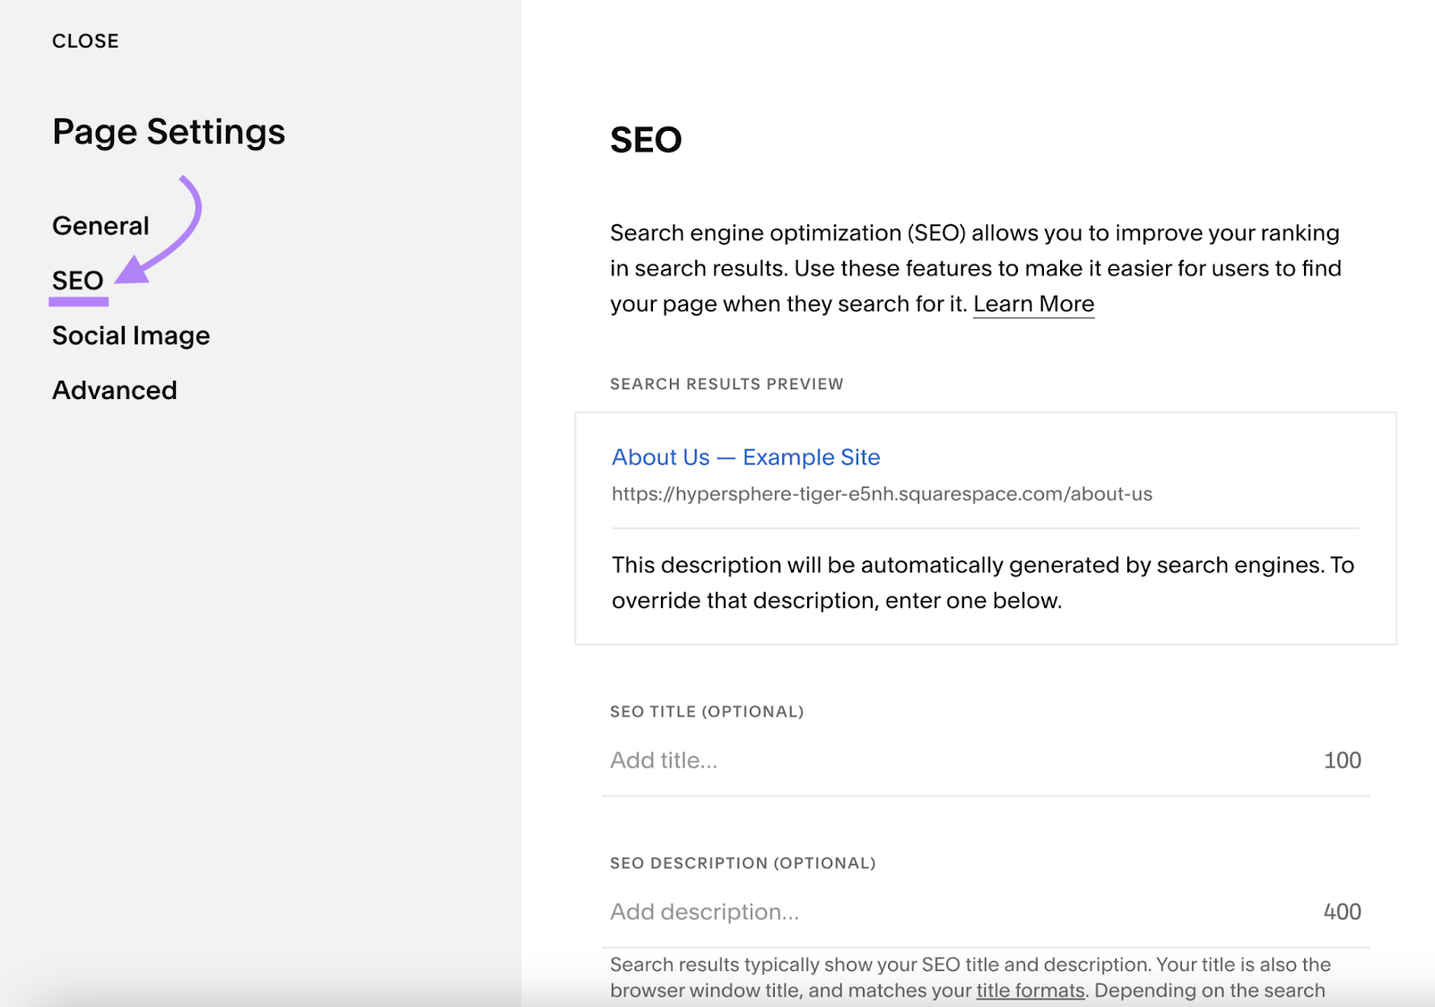This screenshot has height=1007, width=1435.
Task: Click into the Add title field
Action: [807, 760]
